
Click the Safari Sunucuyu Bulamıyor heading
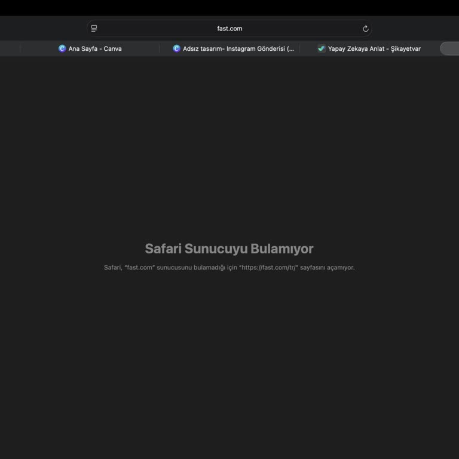click(x=229, y=249)
